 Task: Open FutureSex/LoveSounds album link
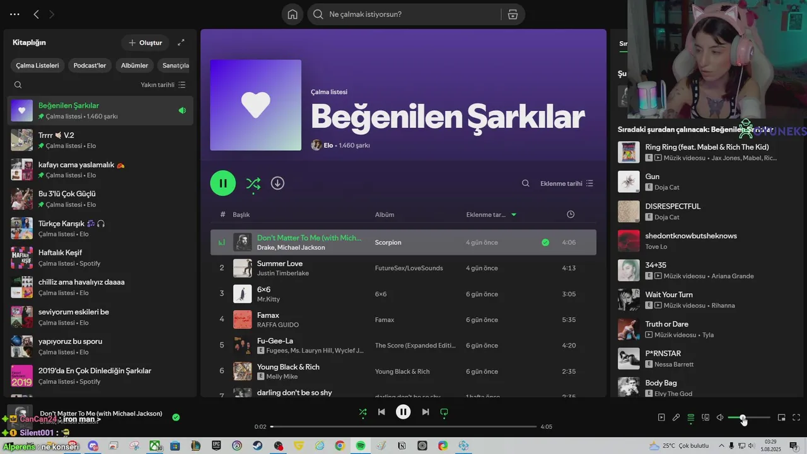(409, 268)
